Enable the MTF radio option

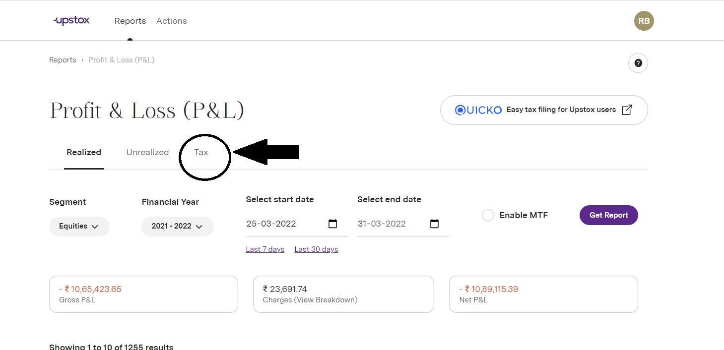tap(488, 215)
